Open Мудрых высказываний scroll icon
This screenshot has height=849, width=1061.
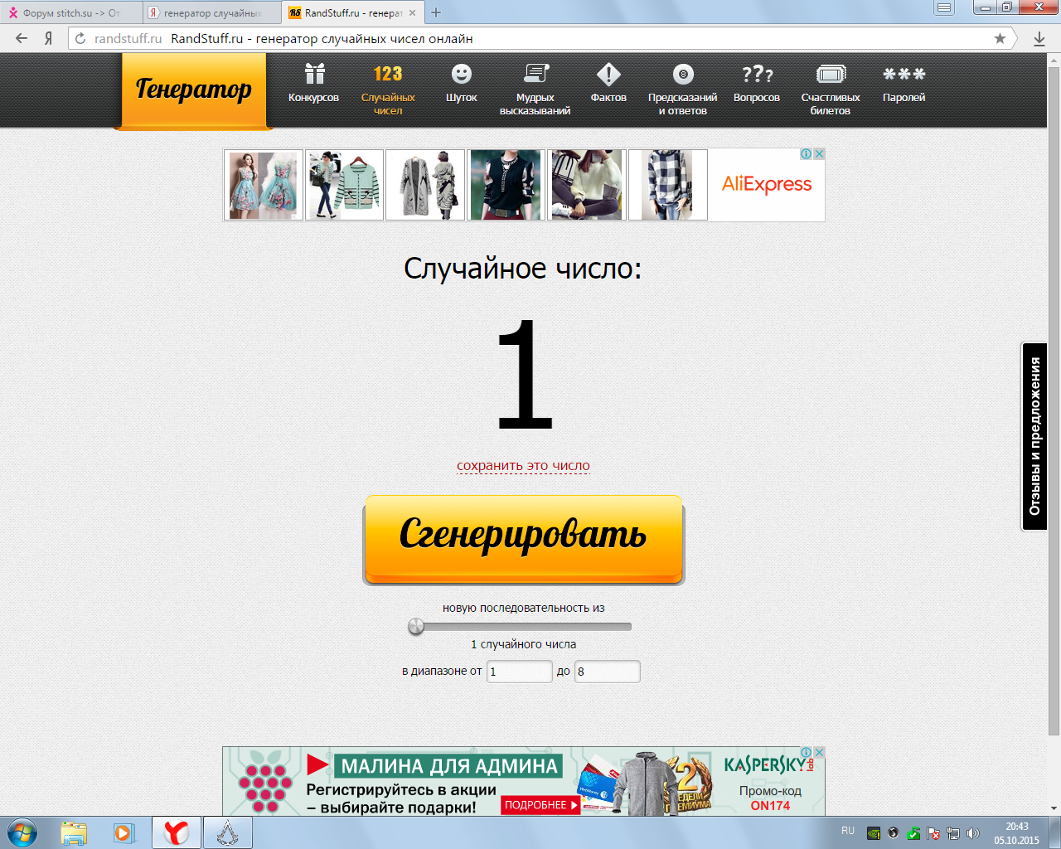(x=535, y=75)
